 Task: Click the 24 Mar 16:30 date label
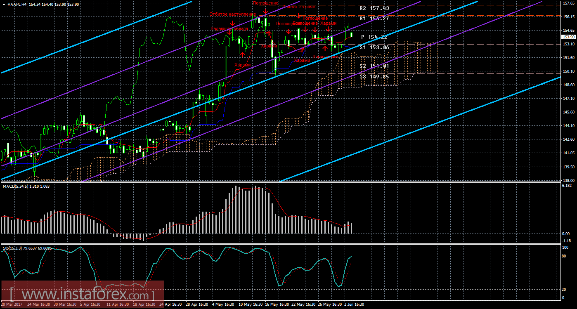[x=39, y=305]
